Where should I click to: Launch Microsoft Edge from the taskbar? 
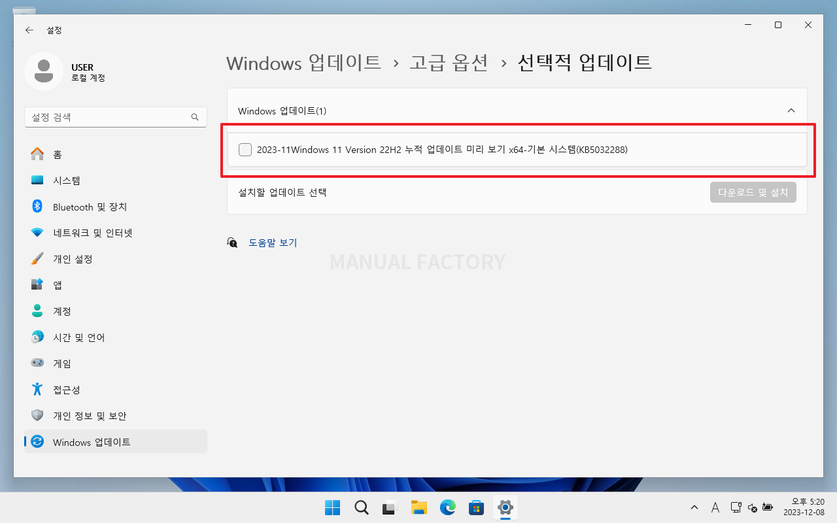[x=447, y=507]
